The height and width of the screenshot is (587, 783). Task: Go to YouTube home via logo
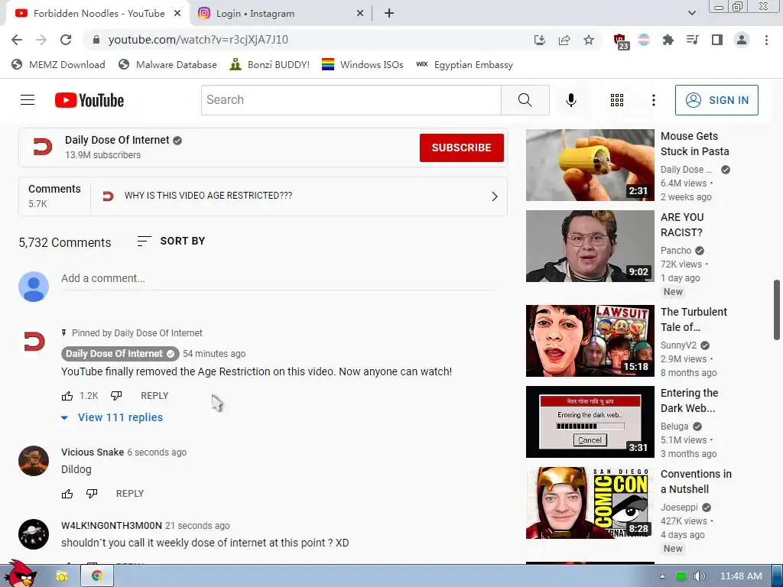(x=89, y=100)
